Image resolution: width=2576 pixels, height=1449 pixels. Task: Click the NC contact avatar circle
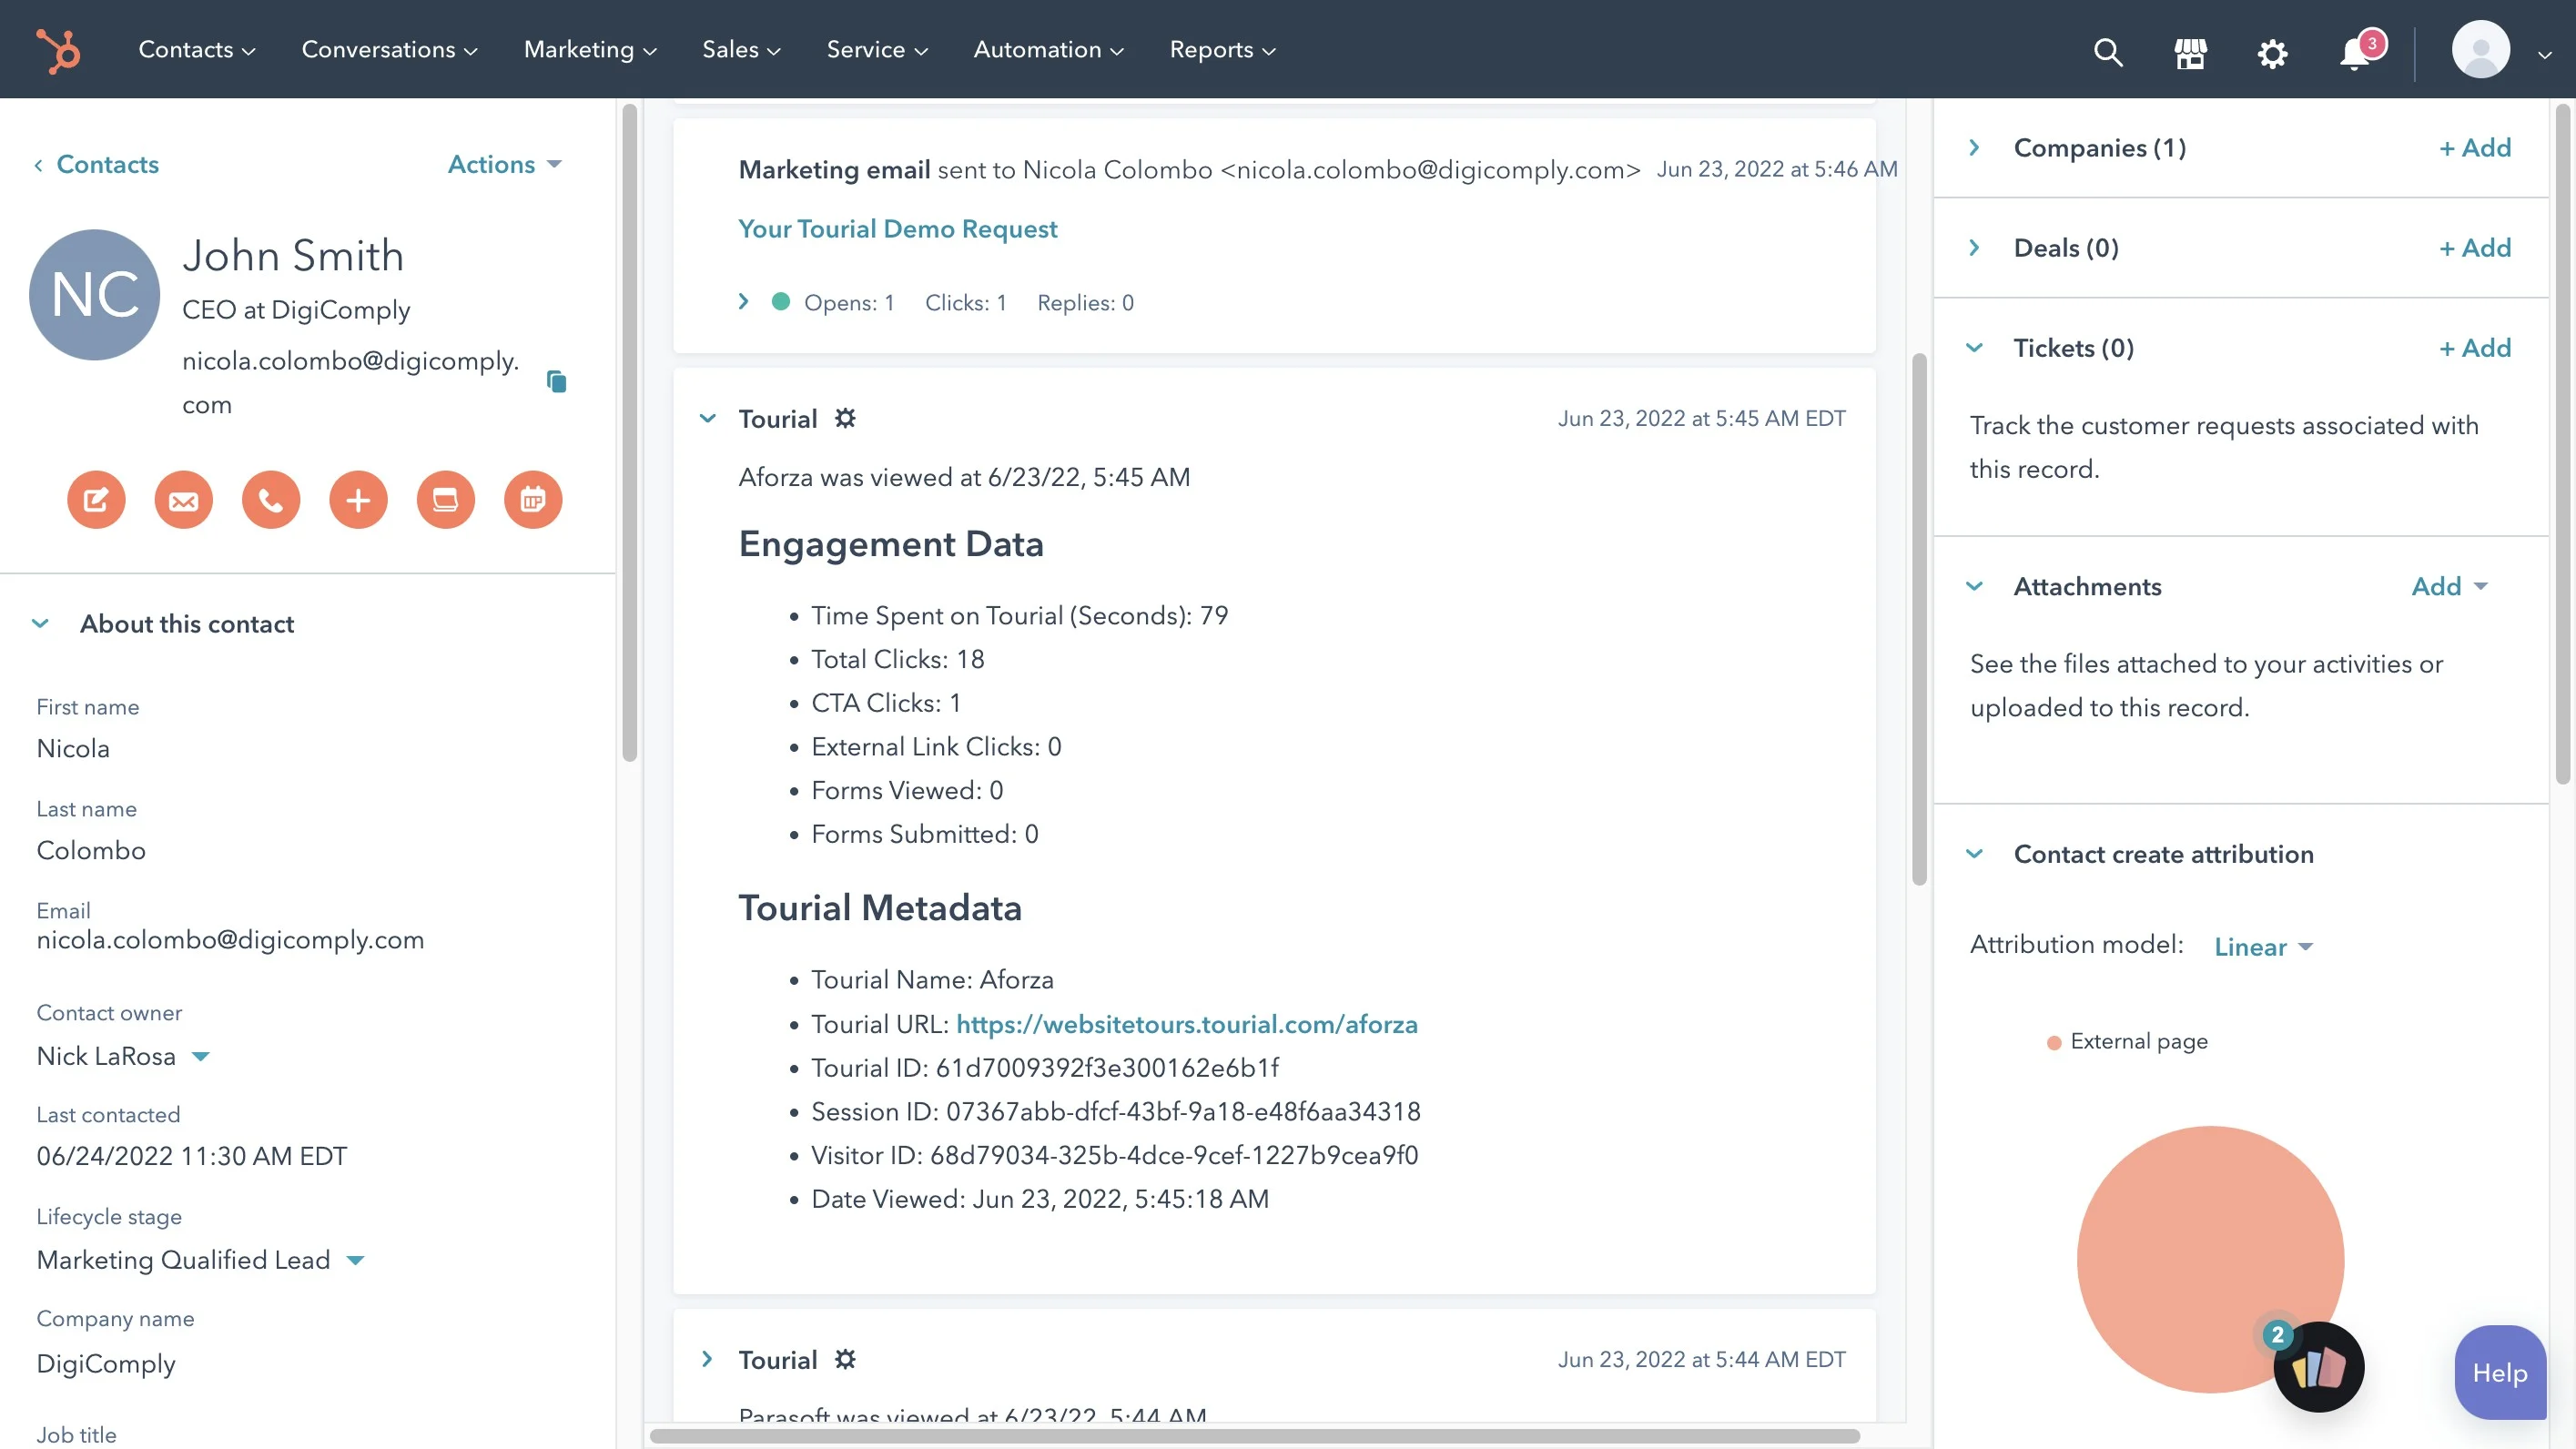[x=94, y=294]
